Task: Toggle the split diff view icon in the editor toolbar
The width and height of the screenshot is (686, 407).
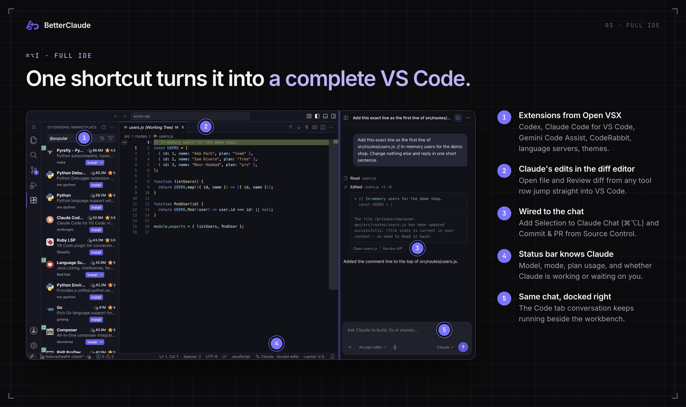Action: coord(323,127)
